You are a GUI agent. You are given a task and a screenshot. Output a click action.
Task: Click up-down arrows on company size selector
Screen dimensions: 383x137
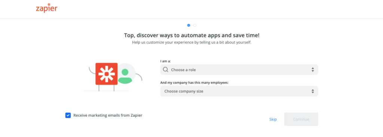(313, 91)
